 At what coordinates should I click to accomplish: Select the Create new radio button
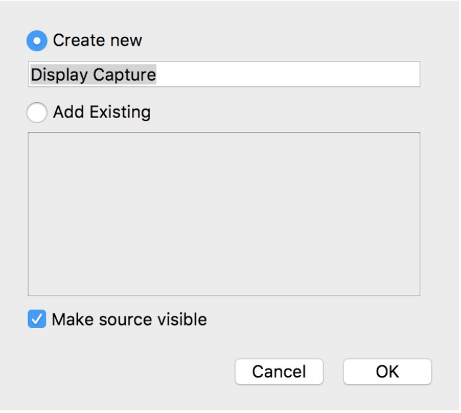37,41
